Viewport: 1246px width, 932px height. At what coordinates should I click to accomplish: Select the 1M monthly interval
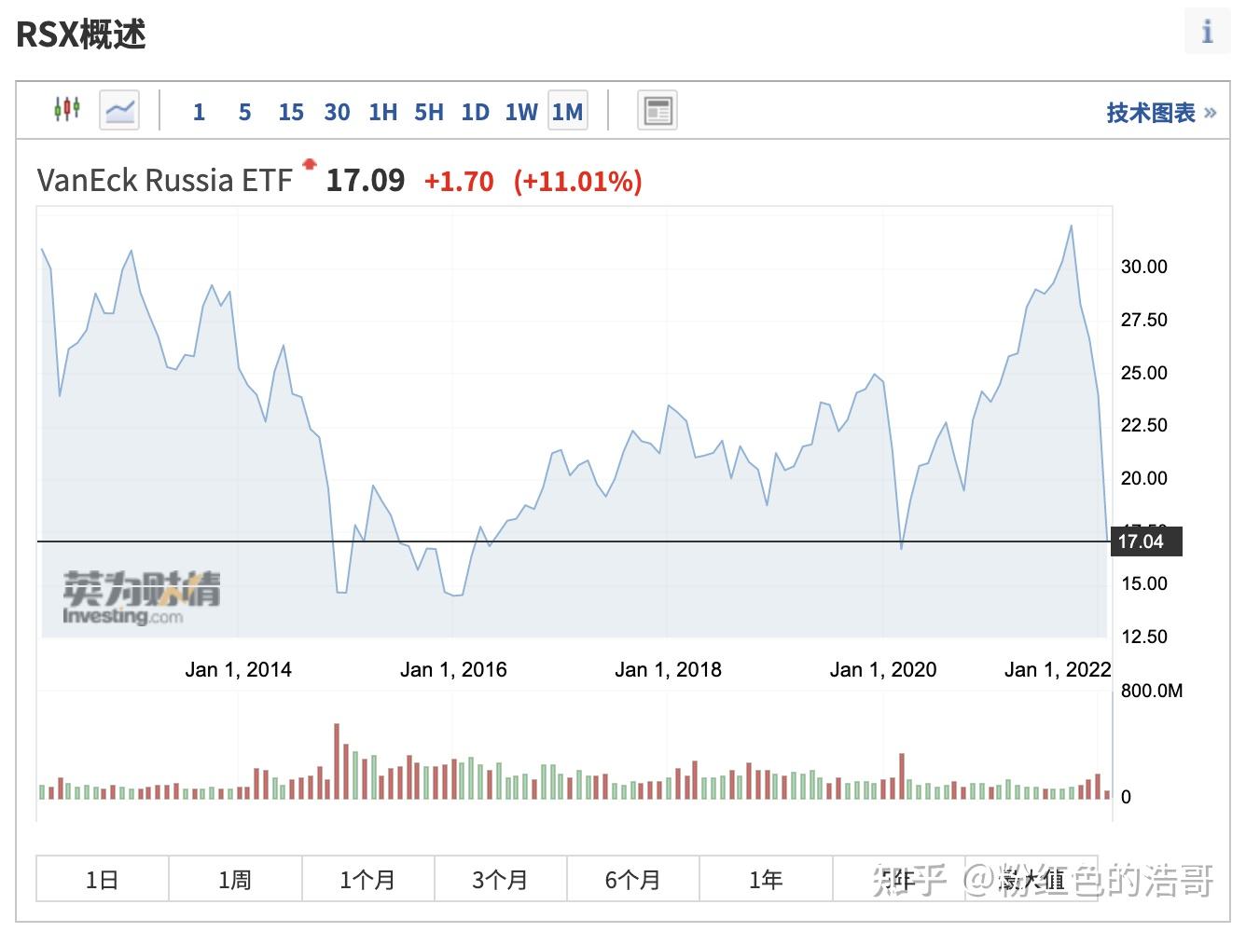pyautogui.click(x=568, y=113)
